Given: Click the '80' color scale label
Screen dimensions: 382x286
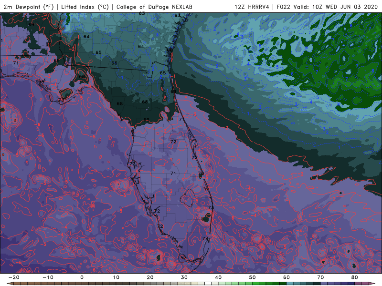Looking at the screenshot, I should coord(355,277).
